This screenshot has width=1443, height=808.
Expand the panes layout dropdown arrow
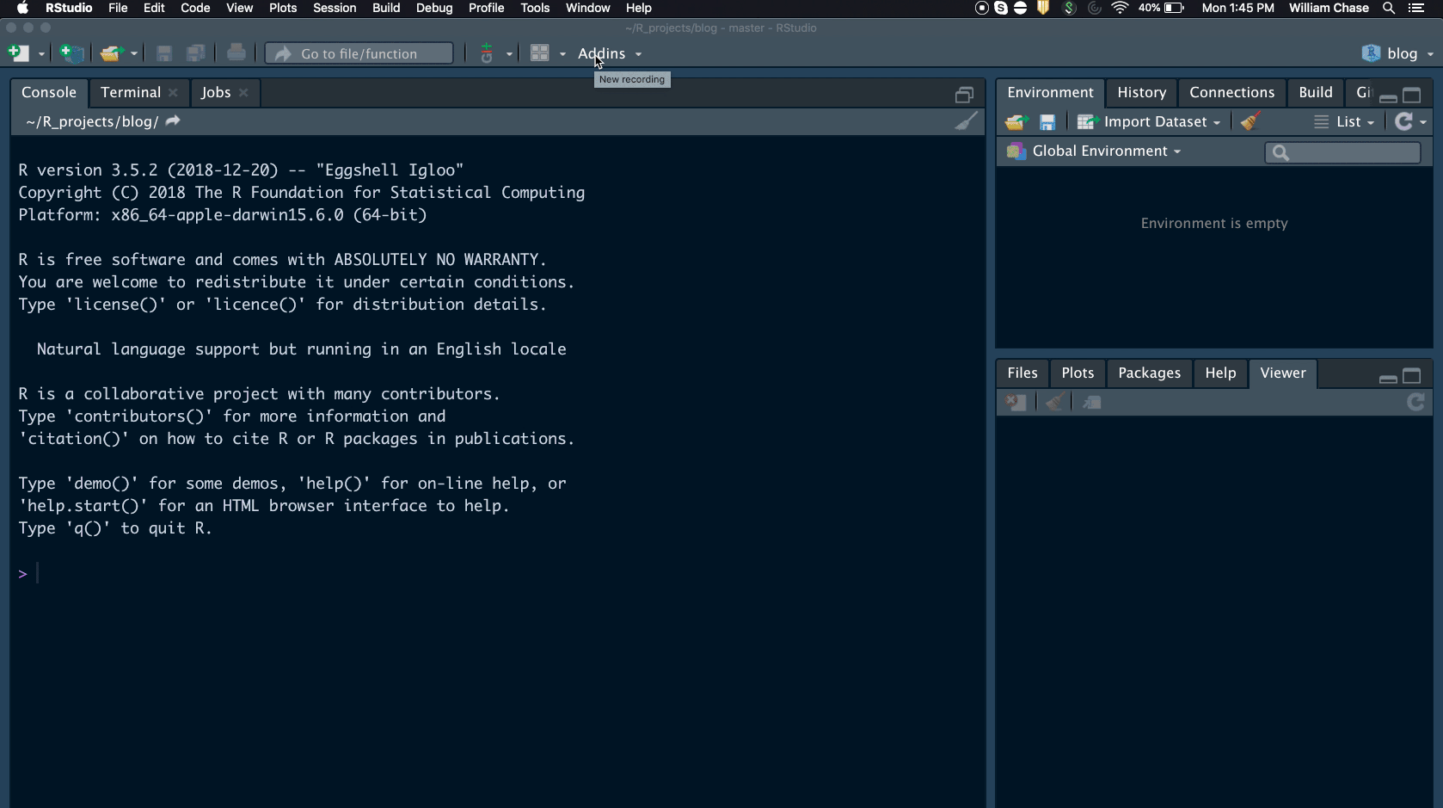(562, 54)
